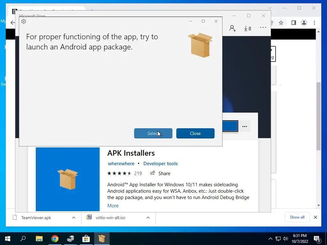This screenshot has height=245, width=327.
Task: Click the Chrome page vertical scrollbar thumb
Action: 318,116
